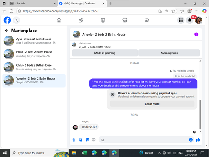209x157 pixels.
Task: Click the taskbar search box
Action: (39, 153)
